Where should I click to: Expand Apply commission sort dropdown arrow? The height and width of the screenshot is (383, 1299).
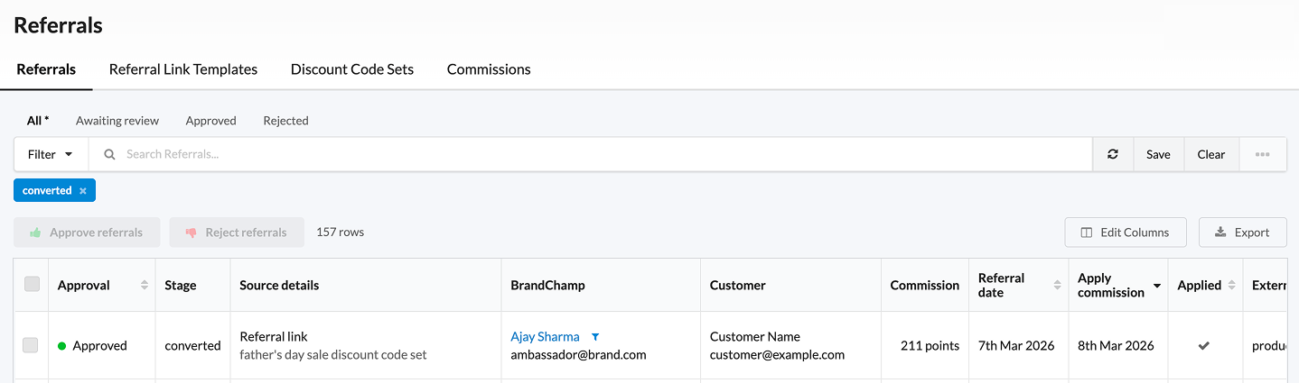(1156, 286)
